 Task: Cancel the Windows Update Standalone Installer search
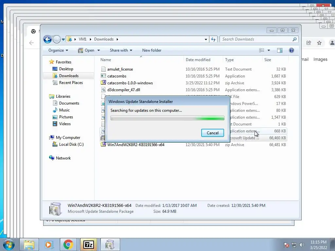tap(212, 133)
